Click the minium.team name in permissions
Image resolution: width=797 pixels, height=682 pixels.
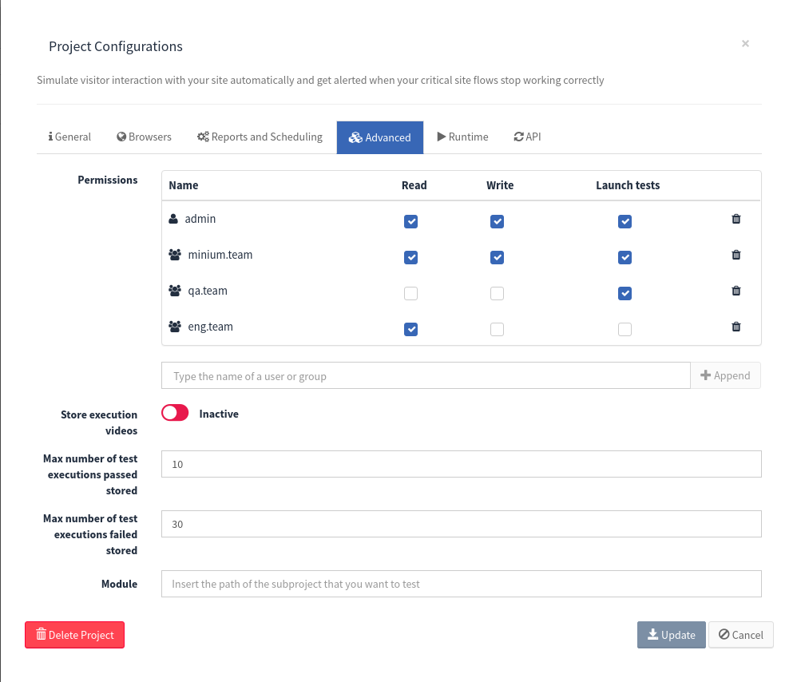[220, 255]
